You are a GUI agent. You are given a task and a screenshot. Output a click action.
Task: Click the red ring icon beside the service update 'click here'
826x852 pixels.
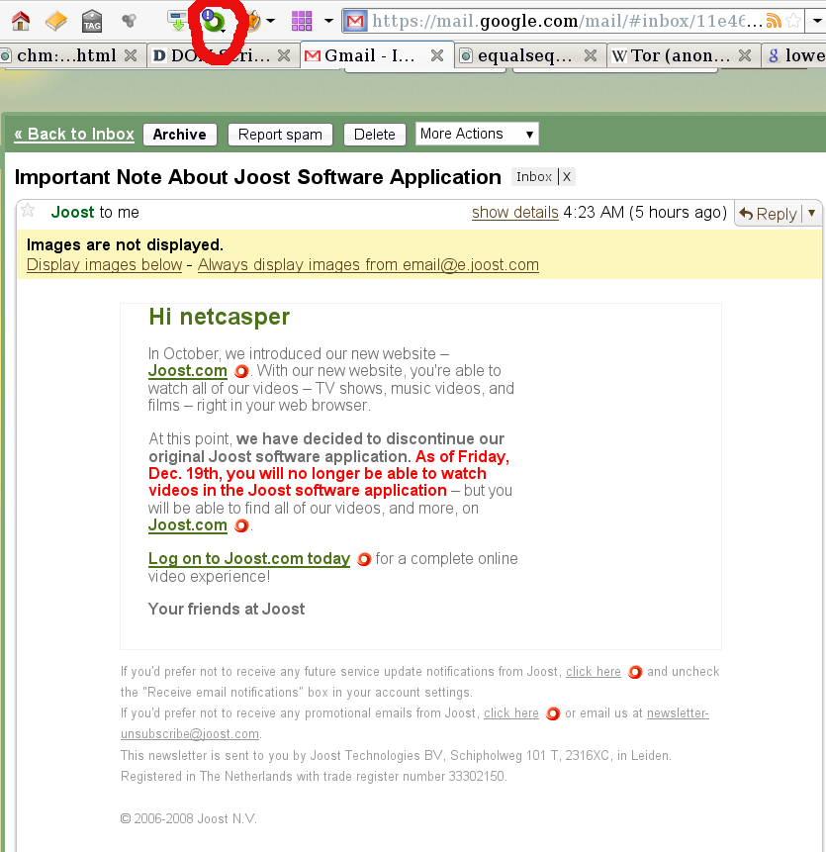pos(634,672)
